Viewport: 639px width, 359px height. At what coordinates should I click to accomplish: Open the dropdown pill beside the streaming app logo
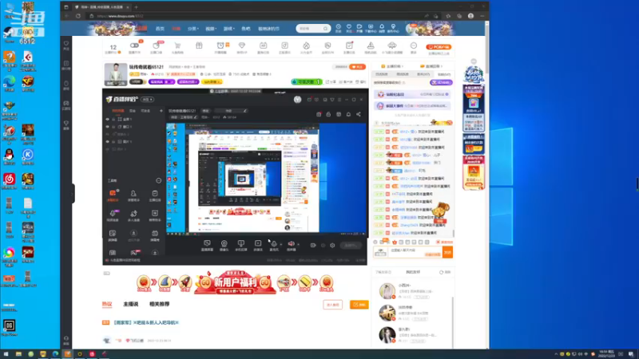[147, 99]
